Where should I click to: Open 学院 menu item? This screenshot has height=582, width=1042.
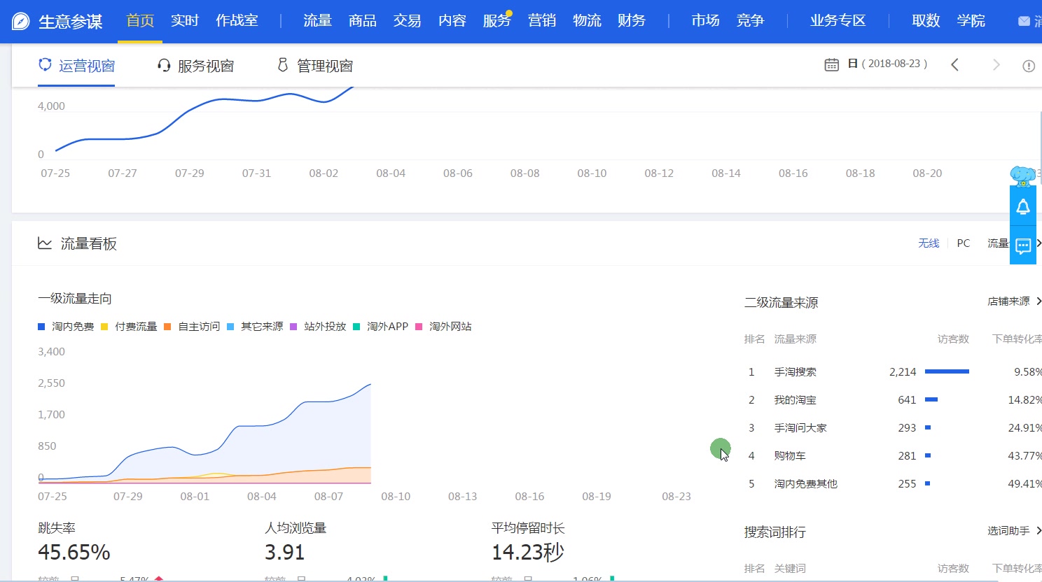(971, 21)
